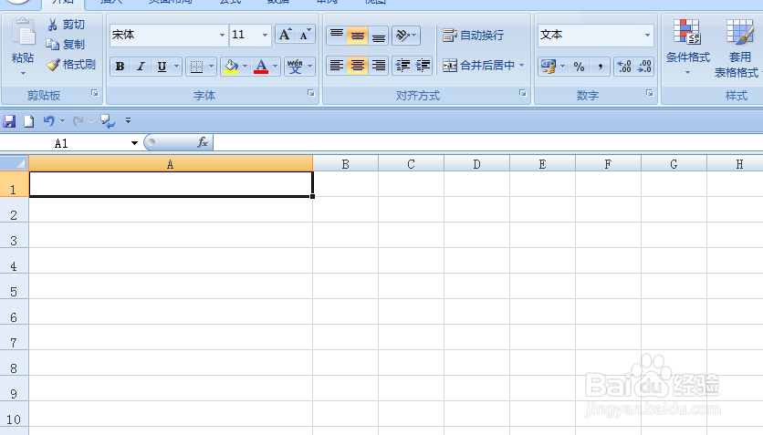Toggle underline formatting
The image size is (763, 435).
click(162, 67)
